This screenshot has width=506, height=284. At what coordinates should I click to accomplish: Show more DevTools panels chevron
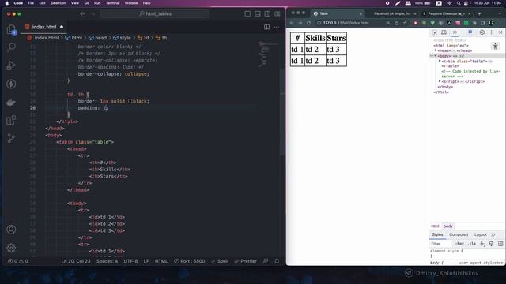pyautogui.click(x=455, y=32)
